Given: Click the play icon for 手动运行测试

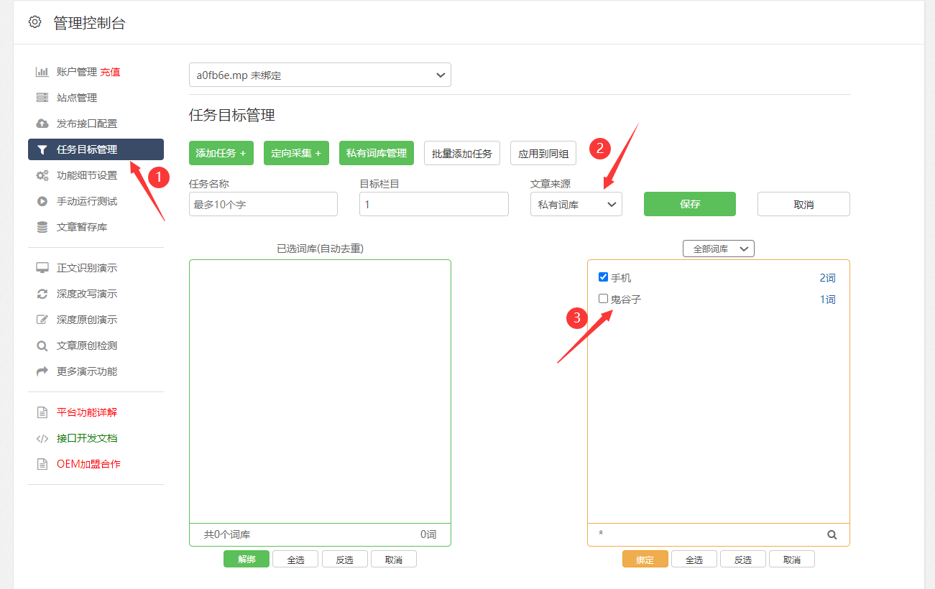Looking at the screenshot, I should pos(42,201).
